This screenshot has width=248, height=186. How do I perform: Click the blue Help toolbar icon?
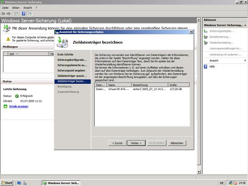click(23, 14)
